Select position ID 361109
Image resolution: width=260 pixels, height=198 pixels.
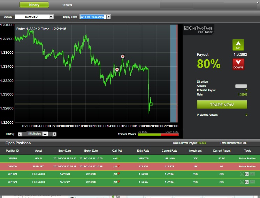click(13, 174)
